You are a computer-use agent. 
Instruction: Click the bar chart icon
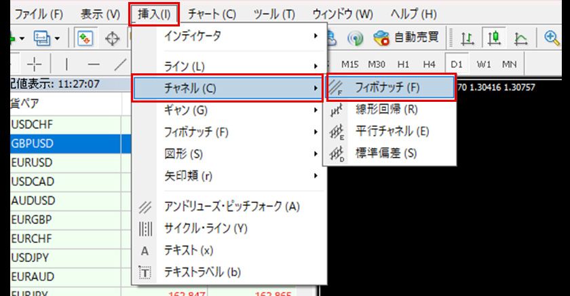pos(467,38)
